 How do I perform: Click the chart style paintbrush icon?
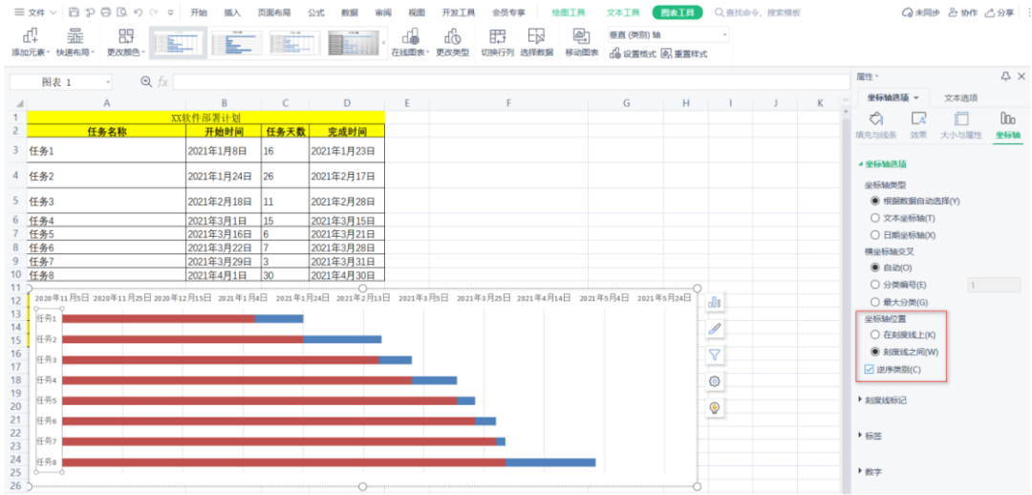point(714,328)
